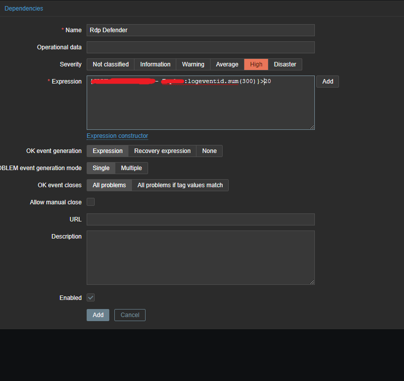Viewport: 404px width, 381px height.
Task: Open the Dependencies tab
Action: click(x=24, y=9)
